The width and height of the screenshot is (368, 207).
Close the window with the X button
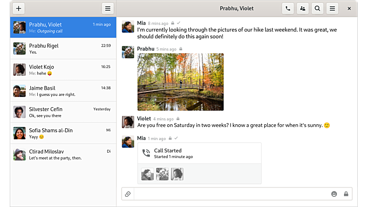point(349,8)
